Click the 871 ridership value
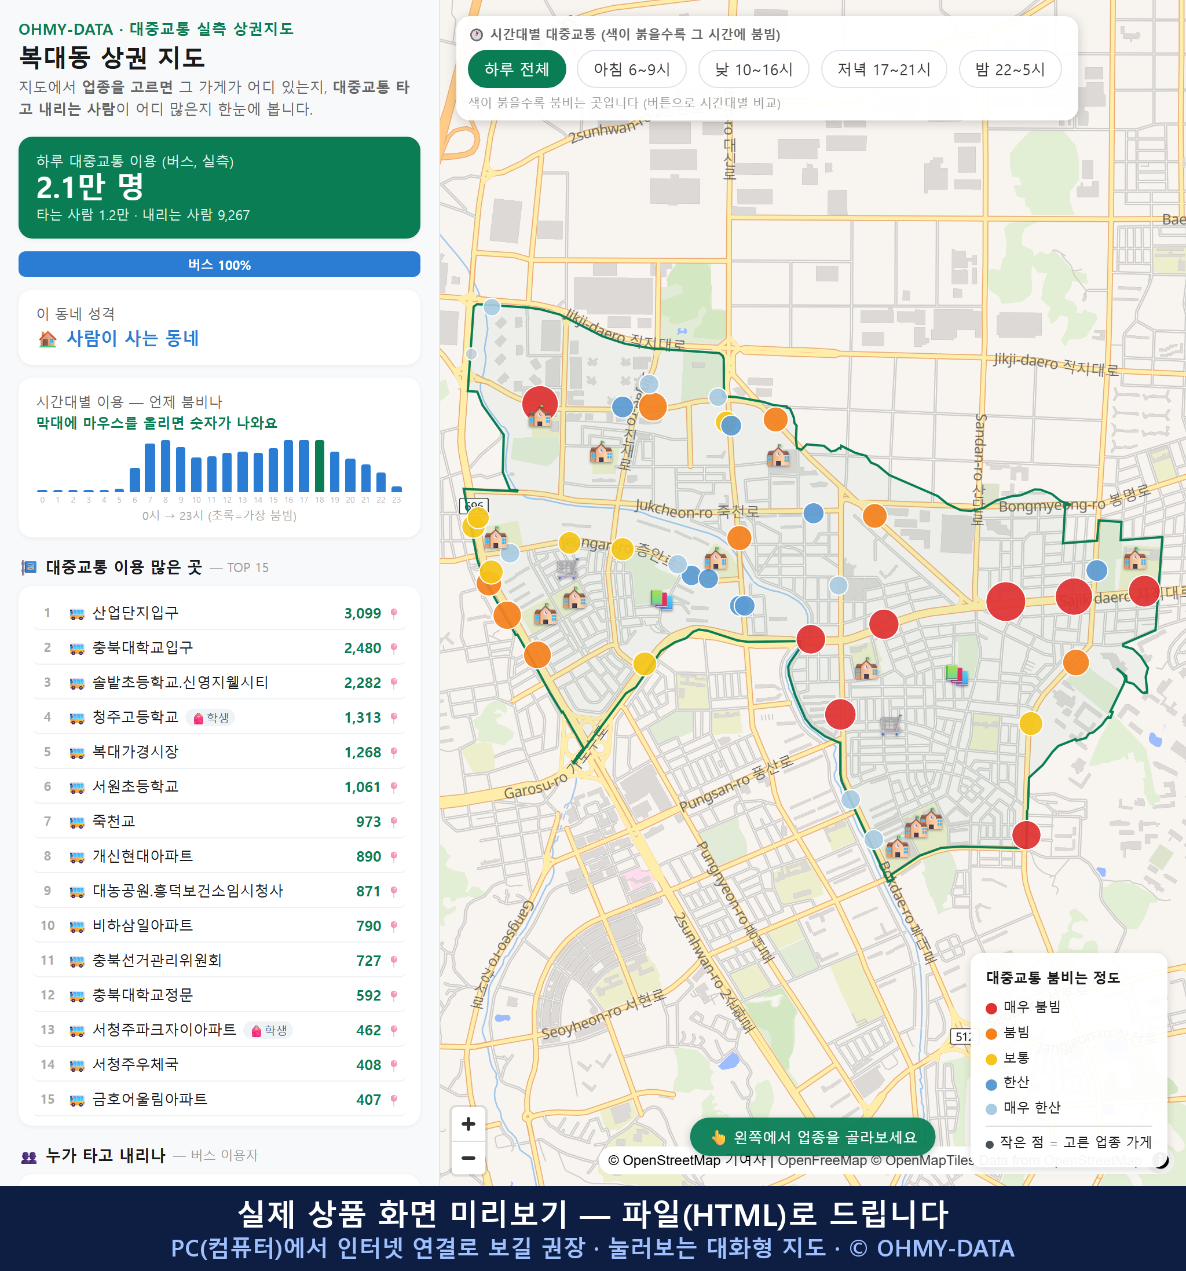Viewport: 1186px width, 1271px height. point(368,891)
